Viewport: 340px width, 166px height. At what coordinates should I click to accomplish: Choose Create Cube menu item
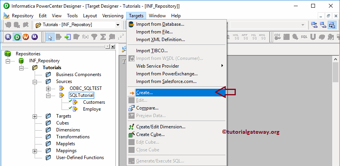coord(177,134)
